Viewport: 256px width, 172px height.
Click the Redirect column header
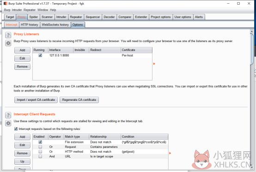click(x=105, y=50)
